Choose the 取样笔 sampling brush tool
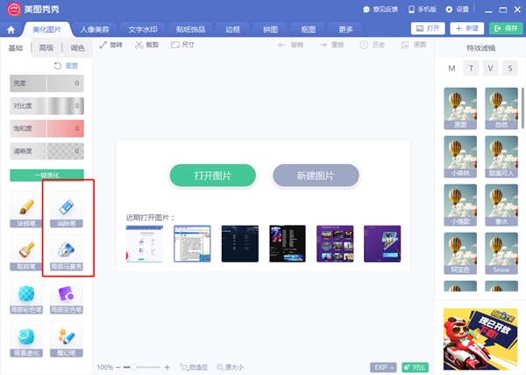This screenshot has width=526, height=375. pos(26,252)
